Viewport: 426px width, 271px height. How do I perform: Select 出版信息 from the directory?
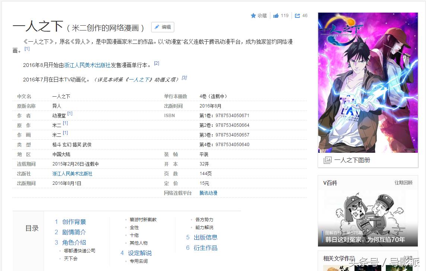coord(206,237)
